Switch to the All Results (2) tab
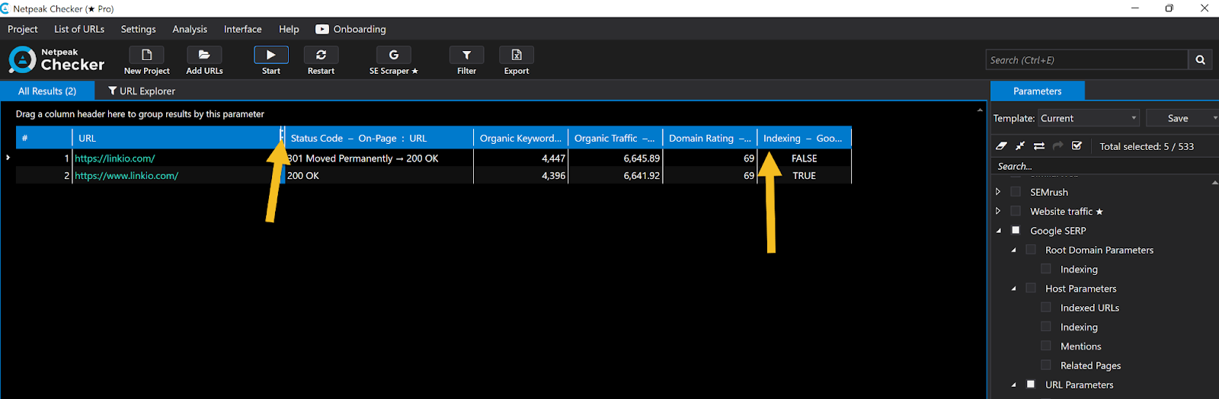Screen dimensions: 1219x399 pos(47,91)
